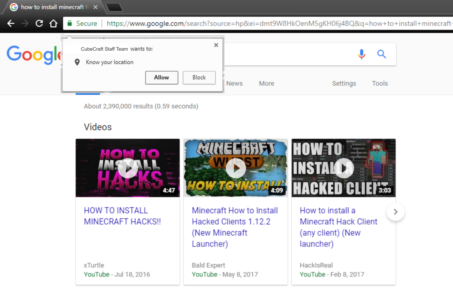Viewport: 453px width, 289px height.
Task: Click the location pin icon in the permission popup
Action: point(77,62)
